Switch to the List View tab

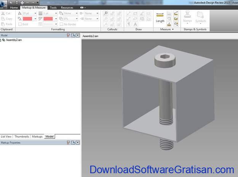[x=6, y=136]
